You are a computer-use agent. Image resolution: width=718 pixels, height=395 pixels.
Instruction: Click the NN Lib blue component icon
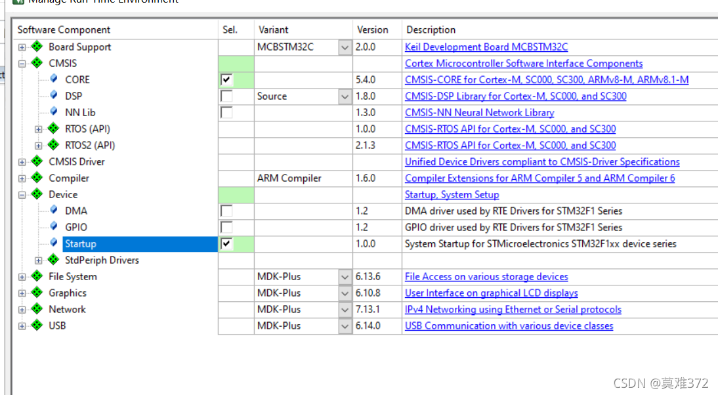coord(54,112)
